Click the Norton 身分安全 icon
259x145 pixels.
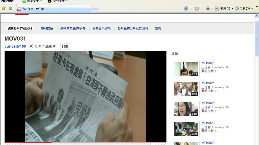point(49,1)
